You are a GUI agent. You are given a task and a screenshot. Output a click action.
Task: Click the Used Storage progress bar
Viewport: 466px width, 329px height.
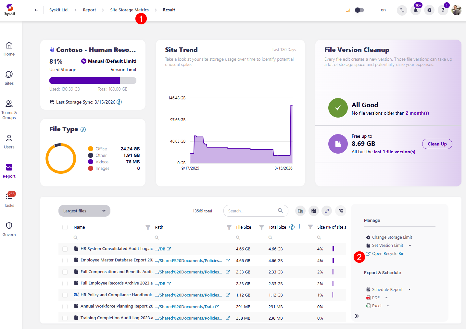pos(93,80)
